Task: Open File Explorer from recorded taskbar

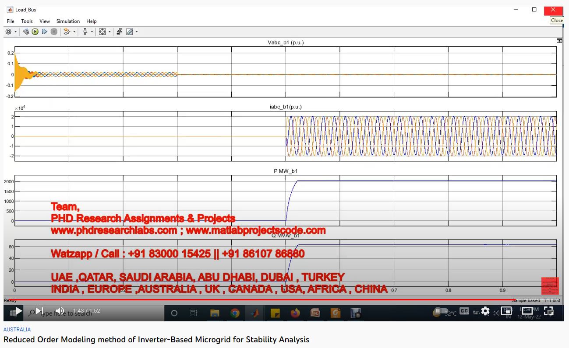Action: (215, 313)
